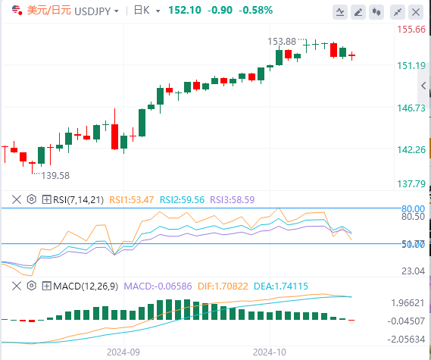This screenshot has height=360, width=431.
Task: Click the 美元/日元 currency pair name
Action: 49,11
